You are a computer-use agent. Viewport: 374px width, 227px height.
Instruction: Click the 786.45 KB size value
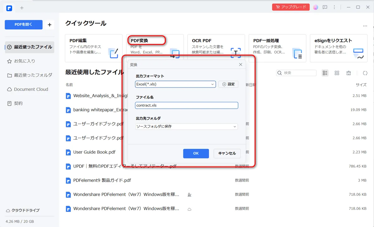357,166
